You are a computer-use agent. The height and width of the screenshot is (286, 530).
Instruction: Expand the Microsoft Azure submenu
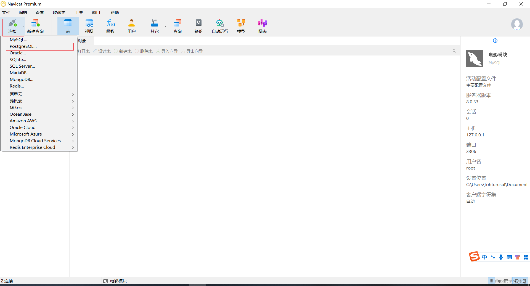tap(39, 134)
